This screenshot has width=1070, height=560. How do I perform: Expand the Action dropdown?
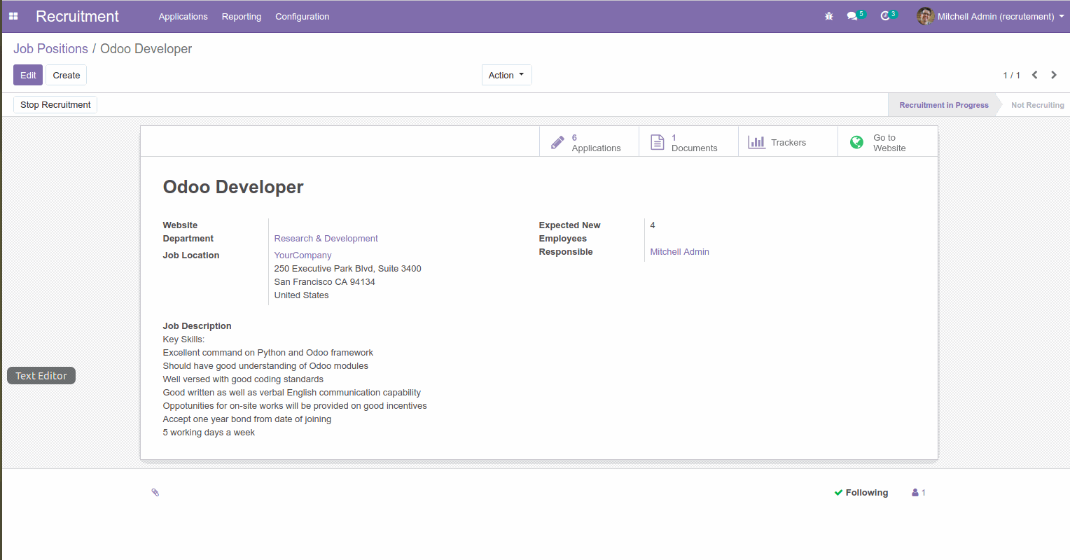(506, 75)
